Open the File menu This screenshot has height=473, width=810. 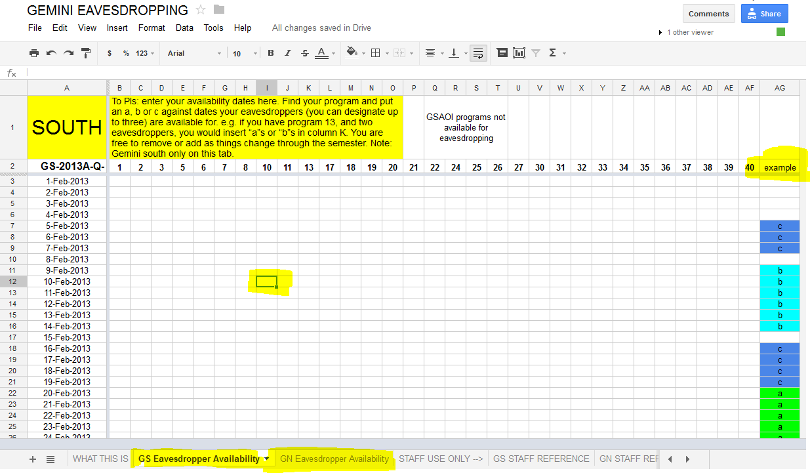coord(35,28)
